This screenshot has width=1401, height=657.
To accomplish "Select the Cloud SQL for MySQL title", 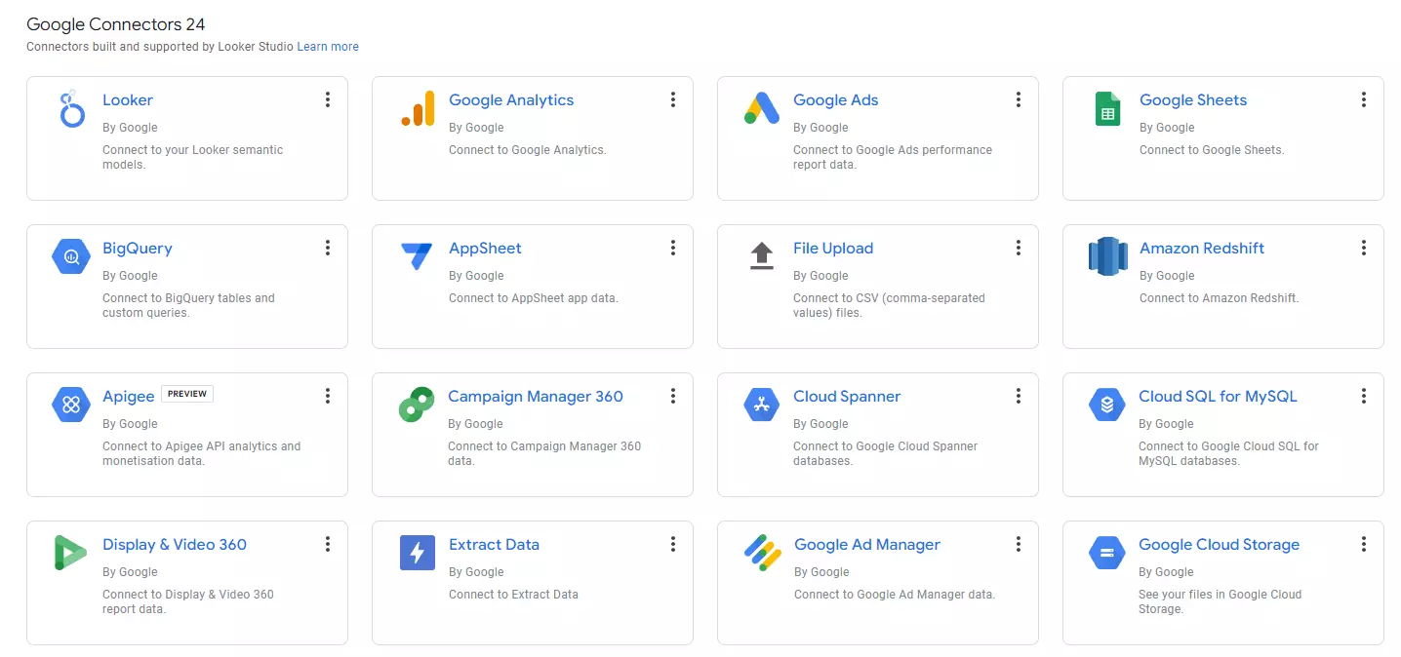I will (x=1218, y=396).
